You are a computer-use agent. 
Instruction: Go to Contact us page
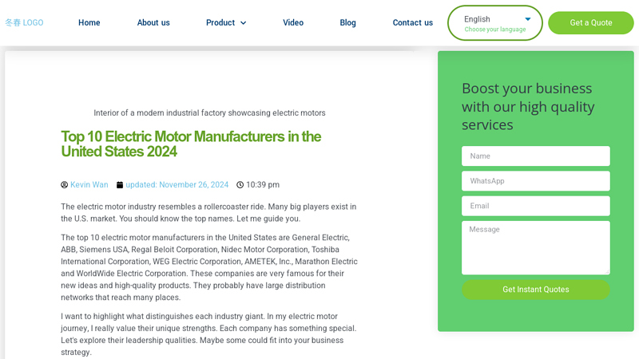[x=412, y=23]
